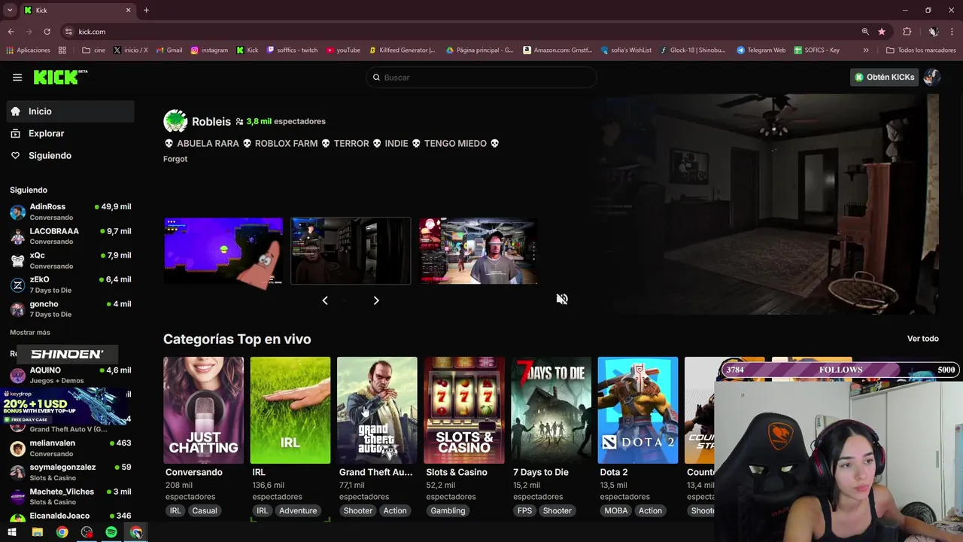
Task: Click the Forgot category link
Action: tap(175, 159)
